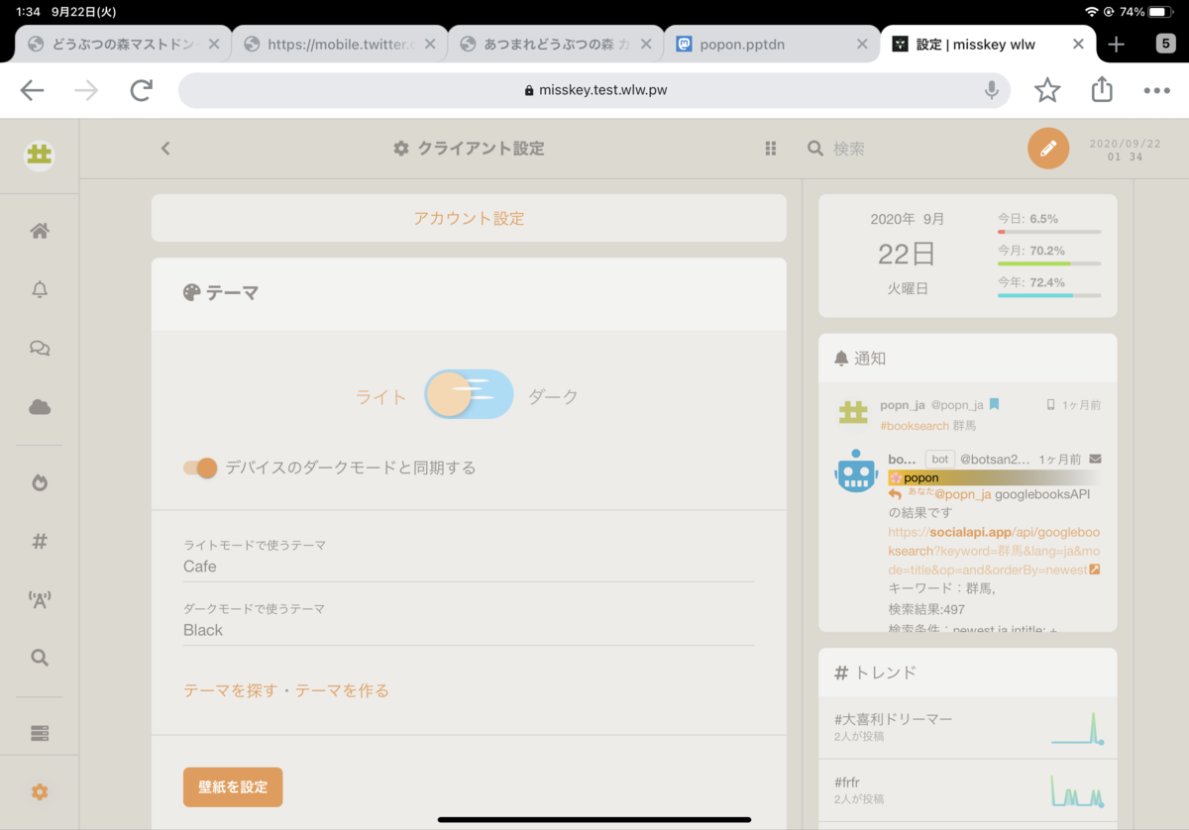The height and width of the screenshot is (830, 1189).
Task: Go back with page chevron
Action: [x=165, y=149]
